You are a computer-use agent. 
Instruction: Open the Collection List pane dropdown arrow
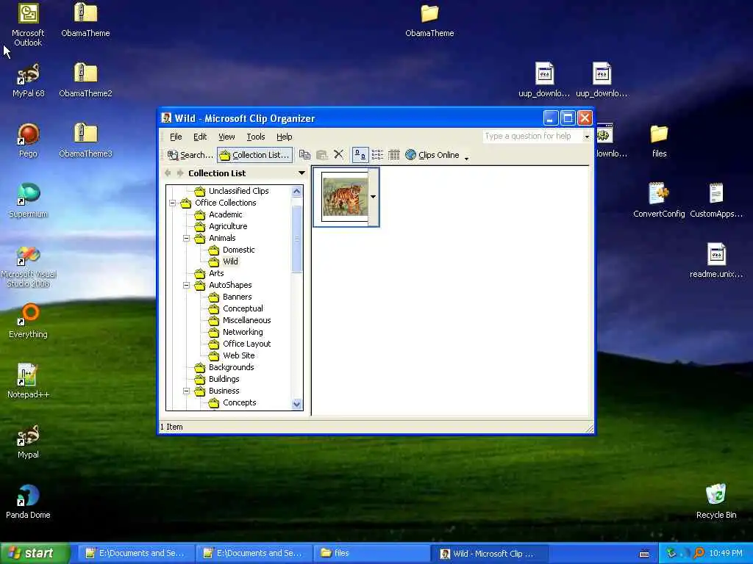tap(301, 173)
